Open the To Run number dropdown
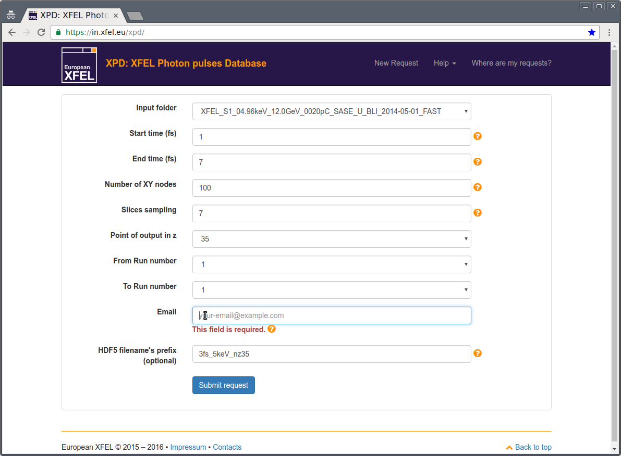 pos(332,290)
